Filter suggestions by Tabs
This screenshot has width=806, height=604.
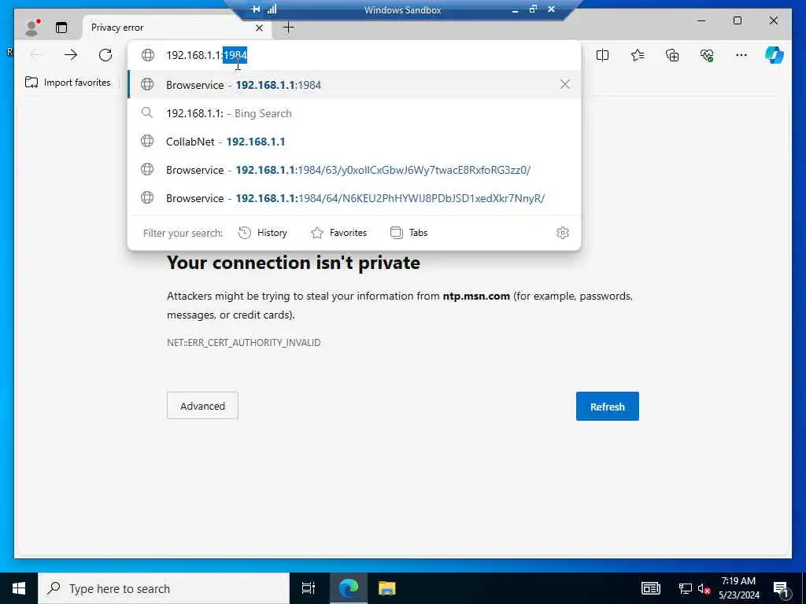click(409, 233)
